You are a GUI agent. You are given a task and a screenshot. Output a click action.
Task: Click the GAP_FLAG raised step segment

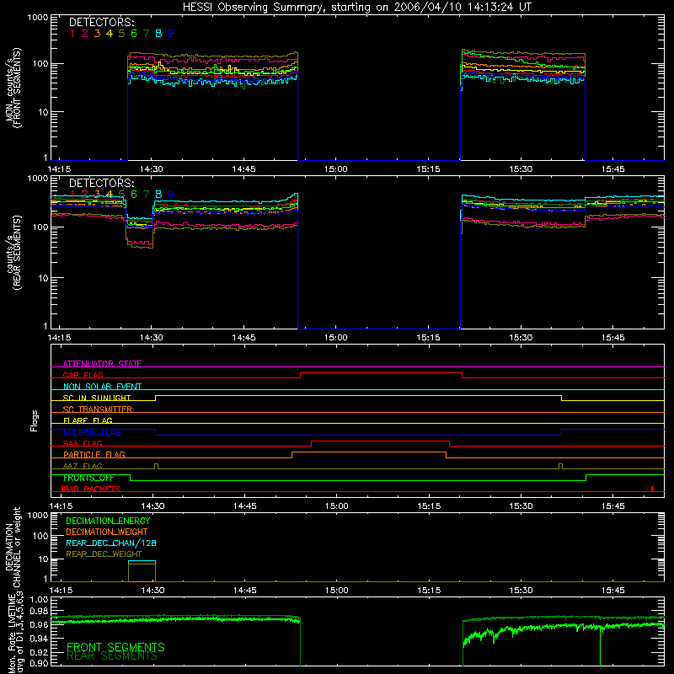point(382,373)
